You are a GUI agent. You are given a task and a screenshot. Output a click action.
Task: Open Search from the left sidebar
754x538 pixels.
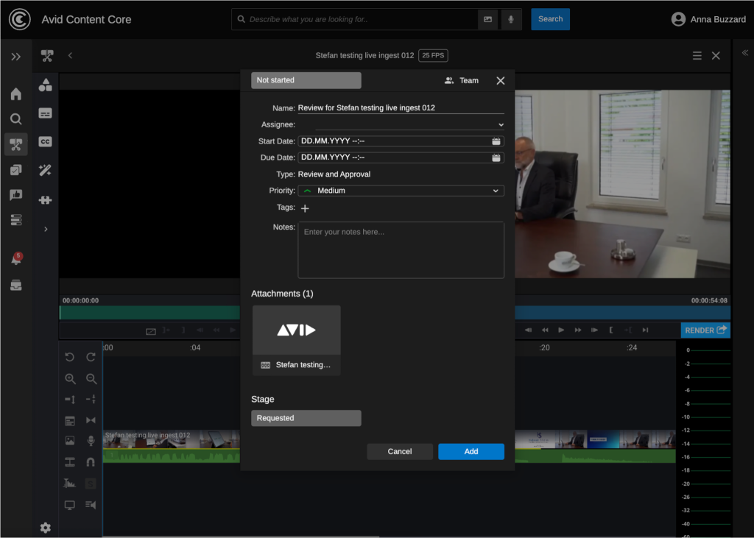pos(16,118)
